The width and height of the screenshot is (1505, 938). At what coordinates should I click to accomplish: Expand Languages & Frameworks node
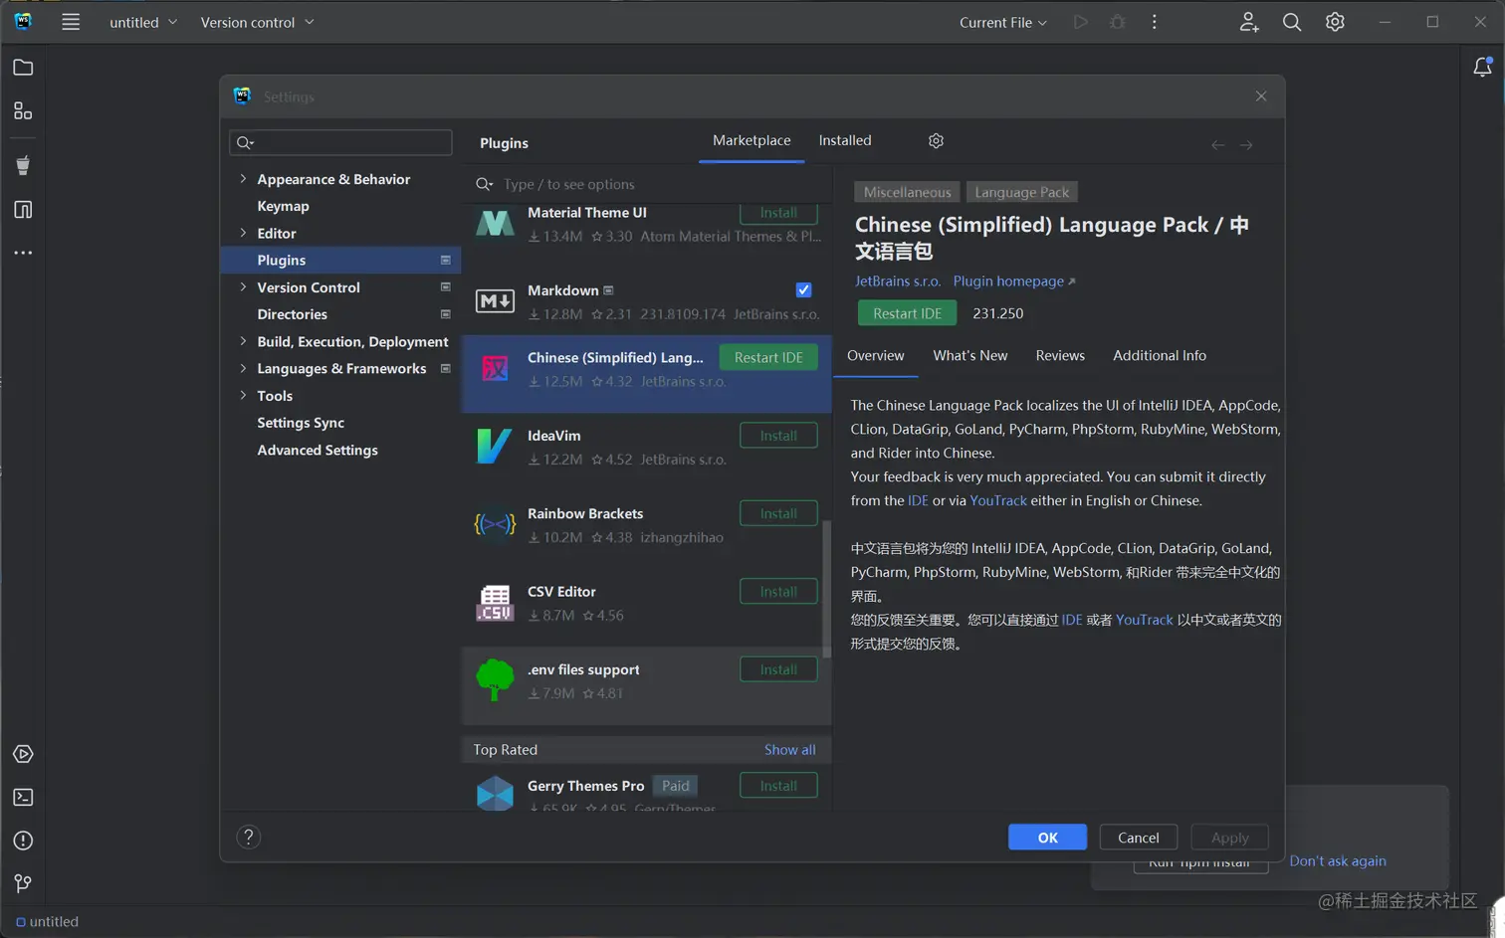243,368
